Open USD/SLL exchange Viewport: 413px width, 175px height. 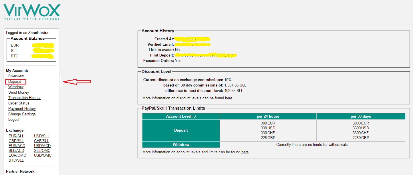[x=42, y=136]
